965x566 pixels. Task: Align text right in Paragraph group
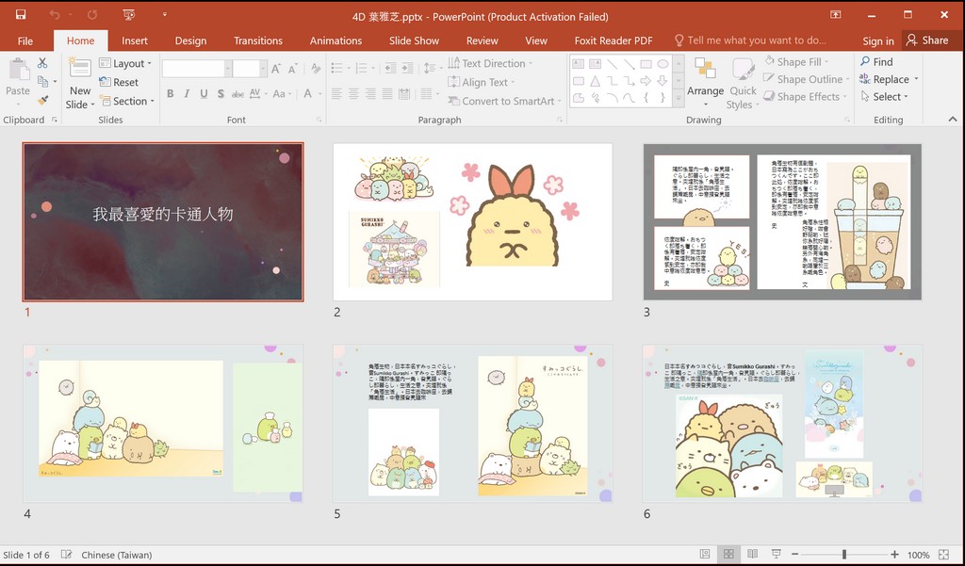(x=369, y=93)
